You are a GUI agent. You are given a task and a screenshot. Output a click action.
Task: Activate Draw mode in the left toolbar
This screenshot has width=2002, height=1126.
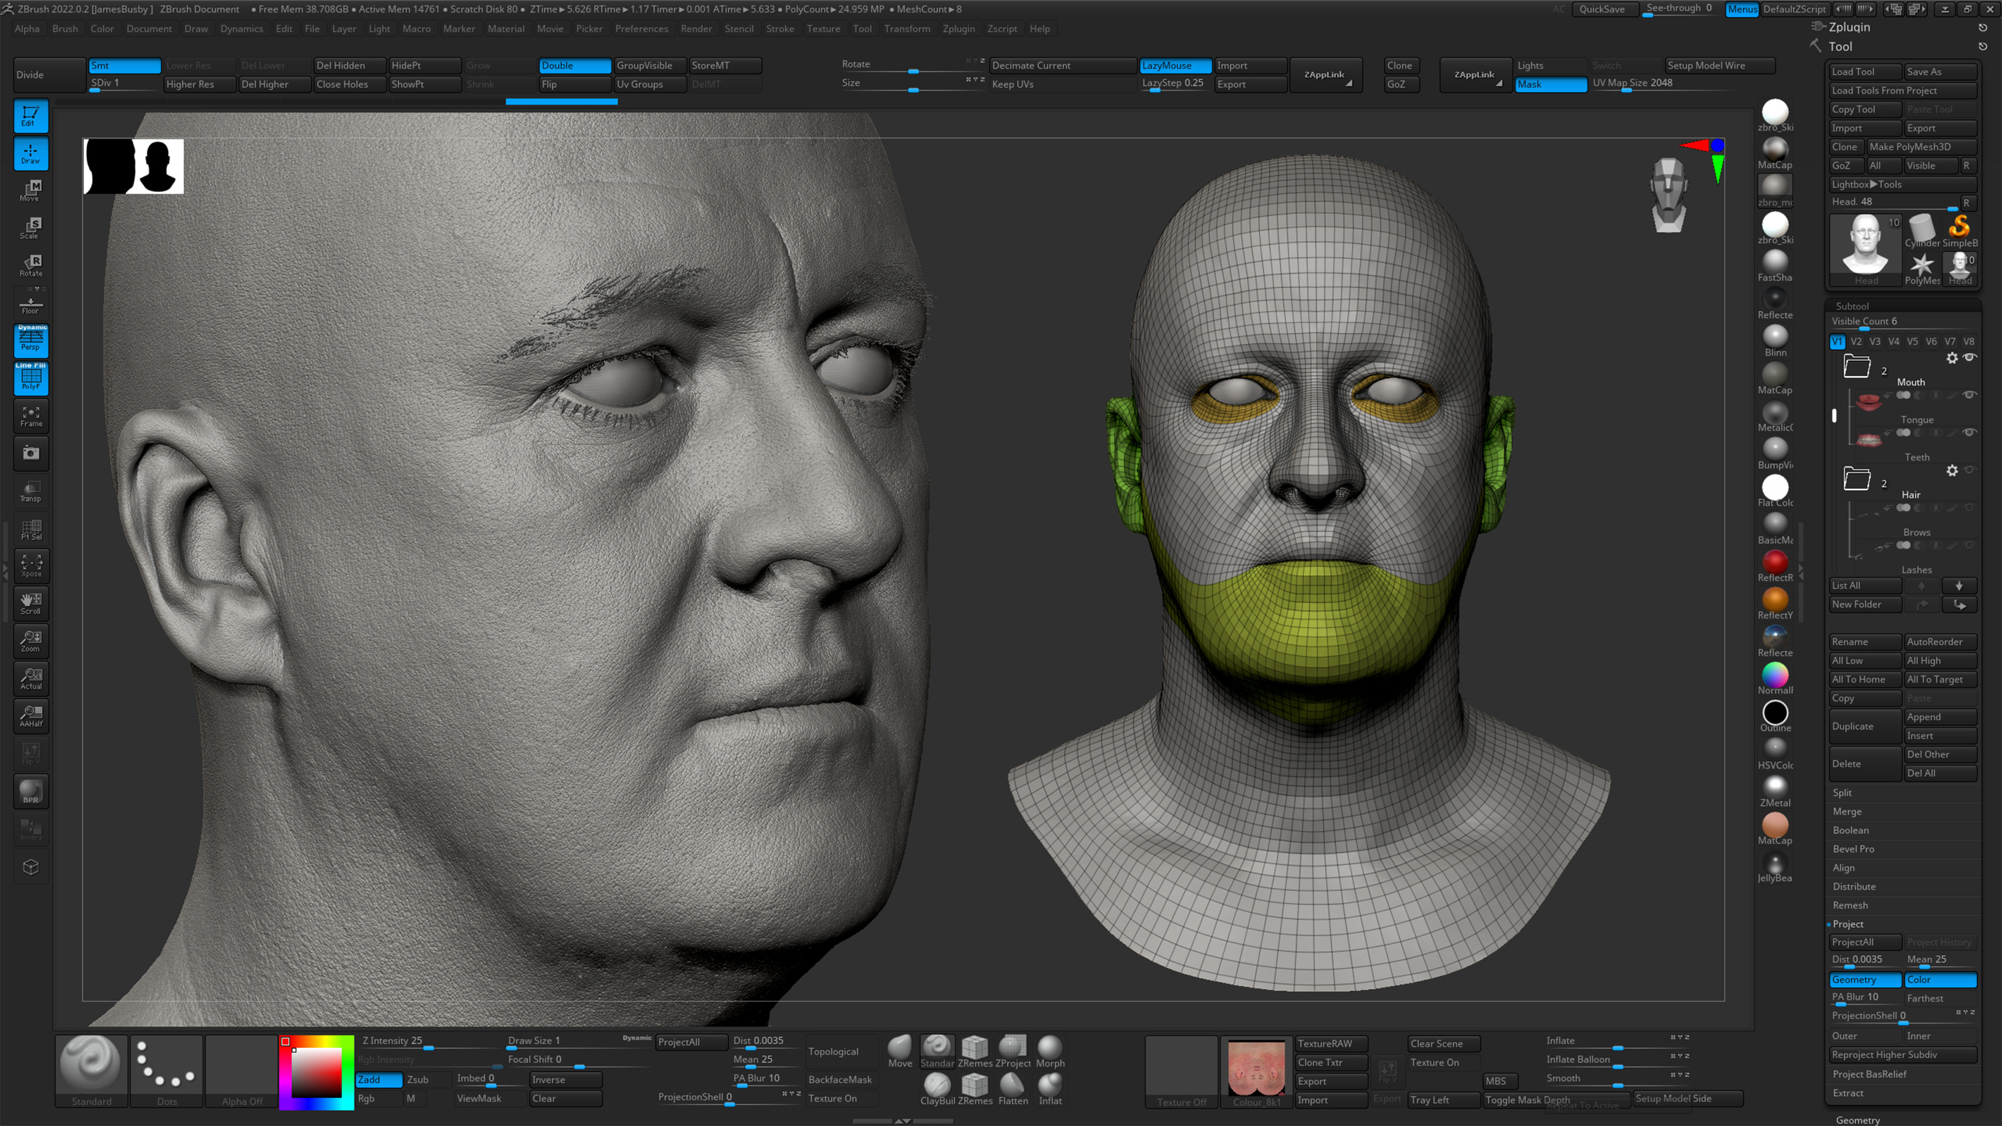[x=31, y=154]
